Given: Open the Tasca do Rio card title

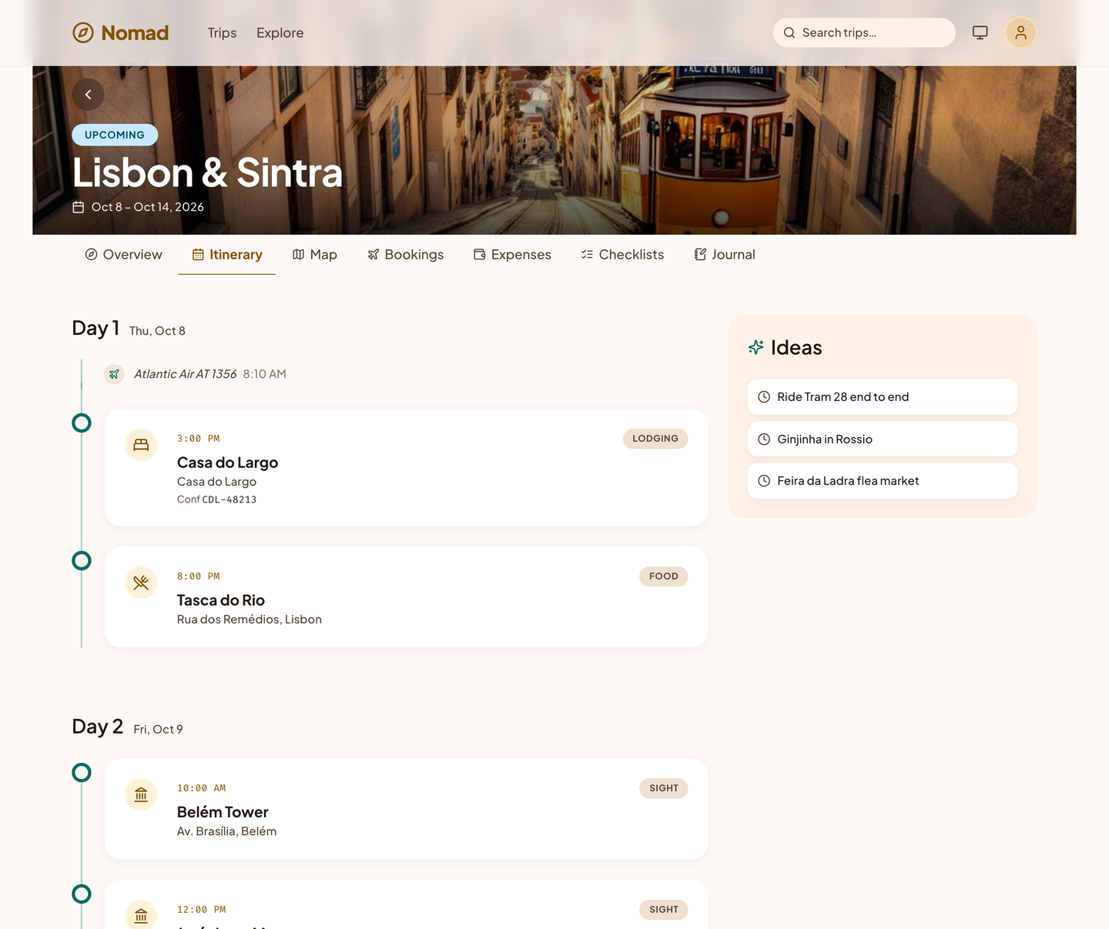Looking at the screenshot, I should (x=221, y=600).
